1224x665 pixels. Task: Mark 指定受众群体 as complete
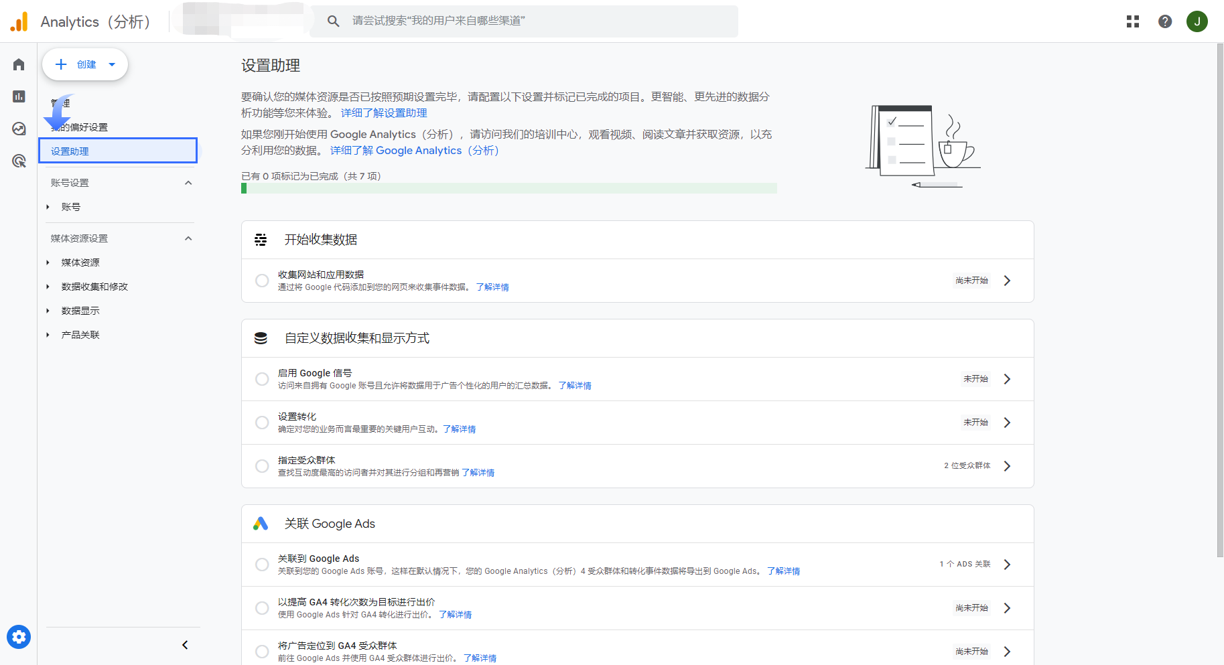click(262, 466)
